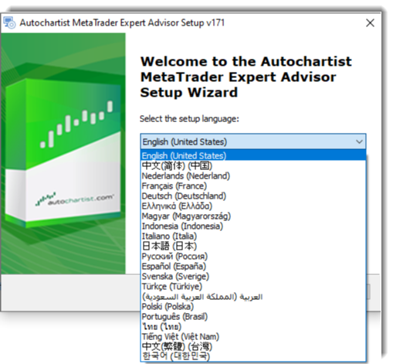Close the Autochartist setup window
This screenshot has height=364, width=393.
coord(370,23)
